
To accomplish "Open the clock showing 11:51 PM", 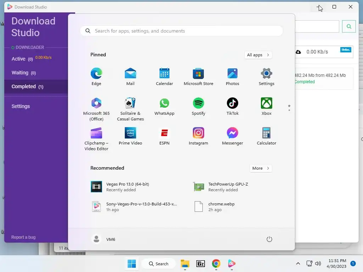I will (x=337, y=263).
